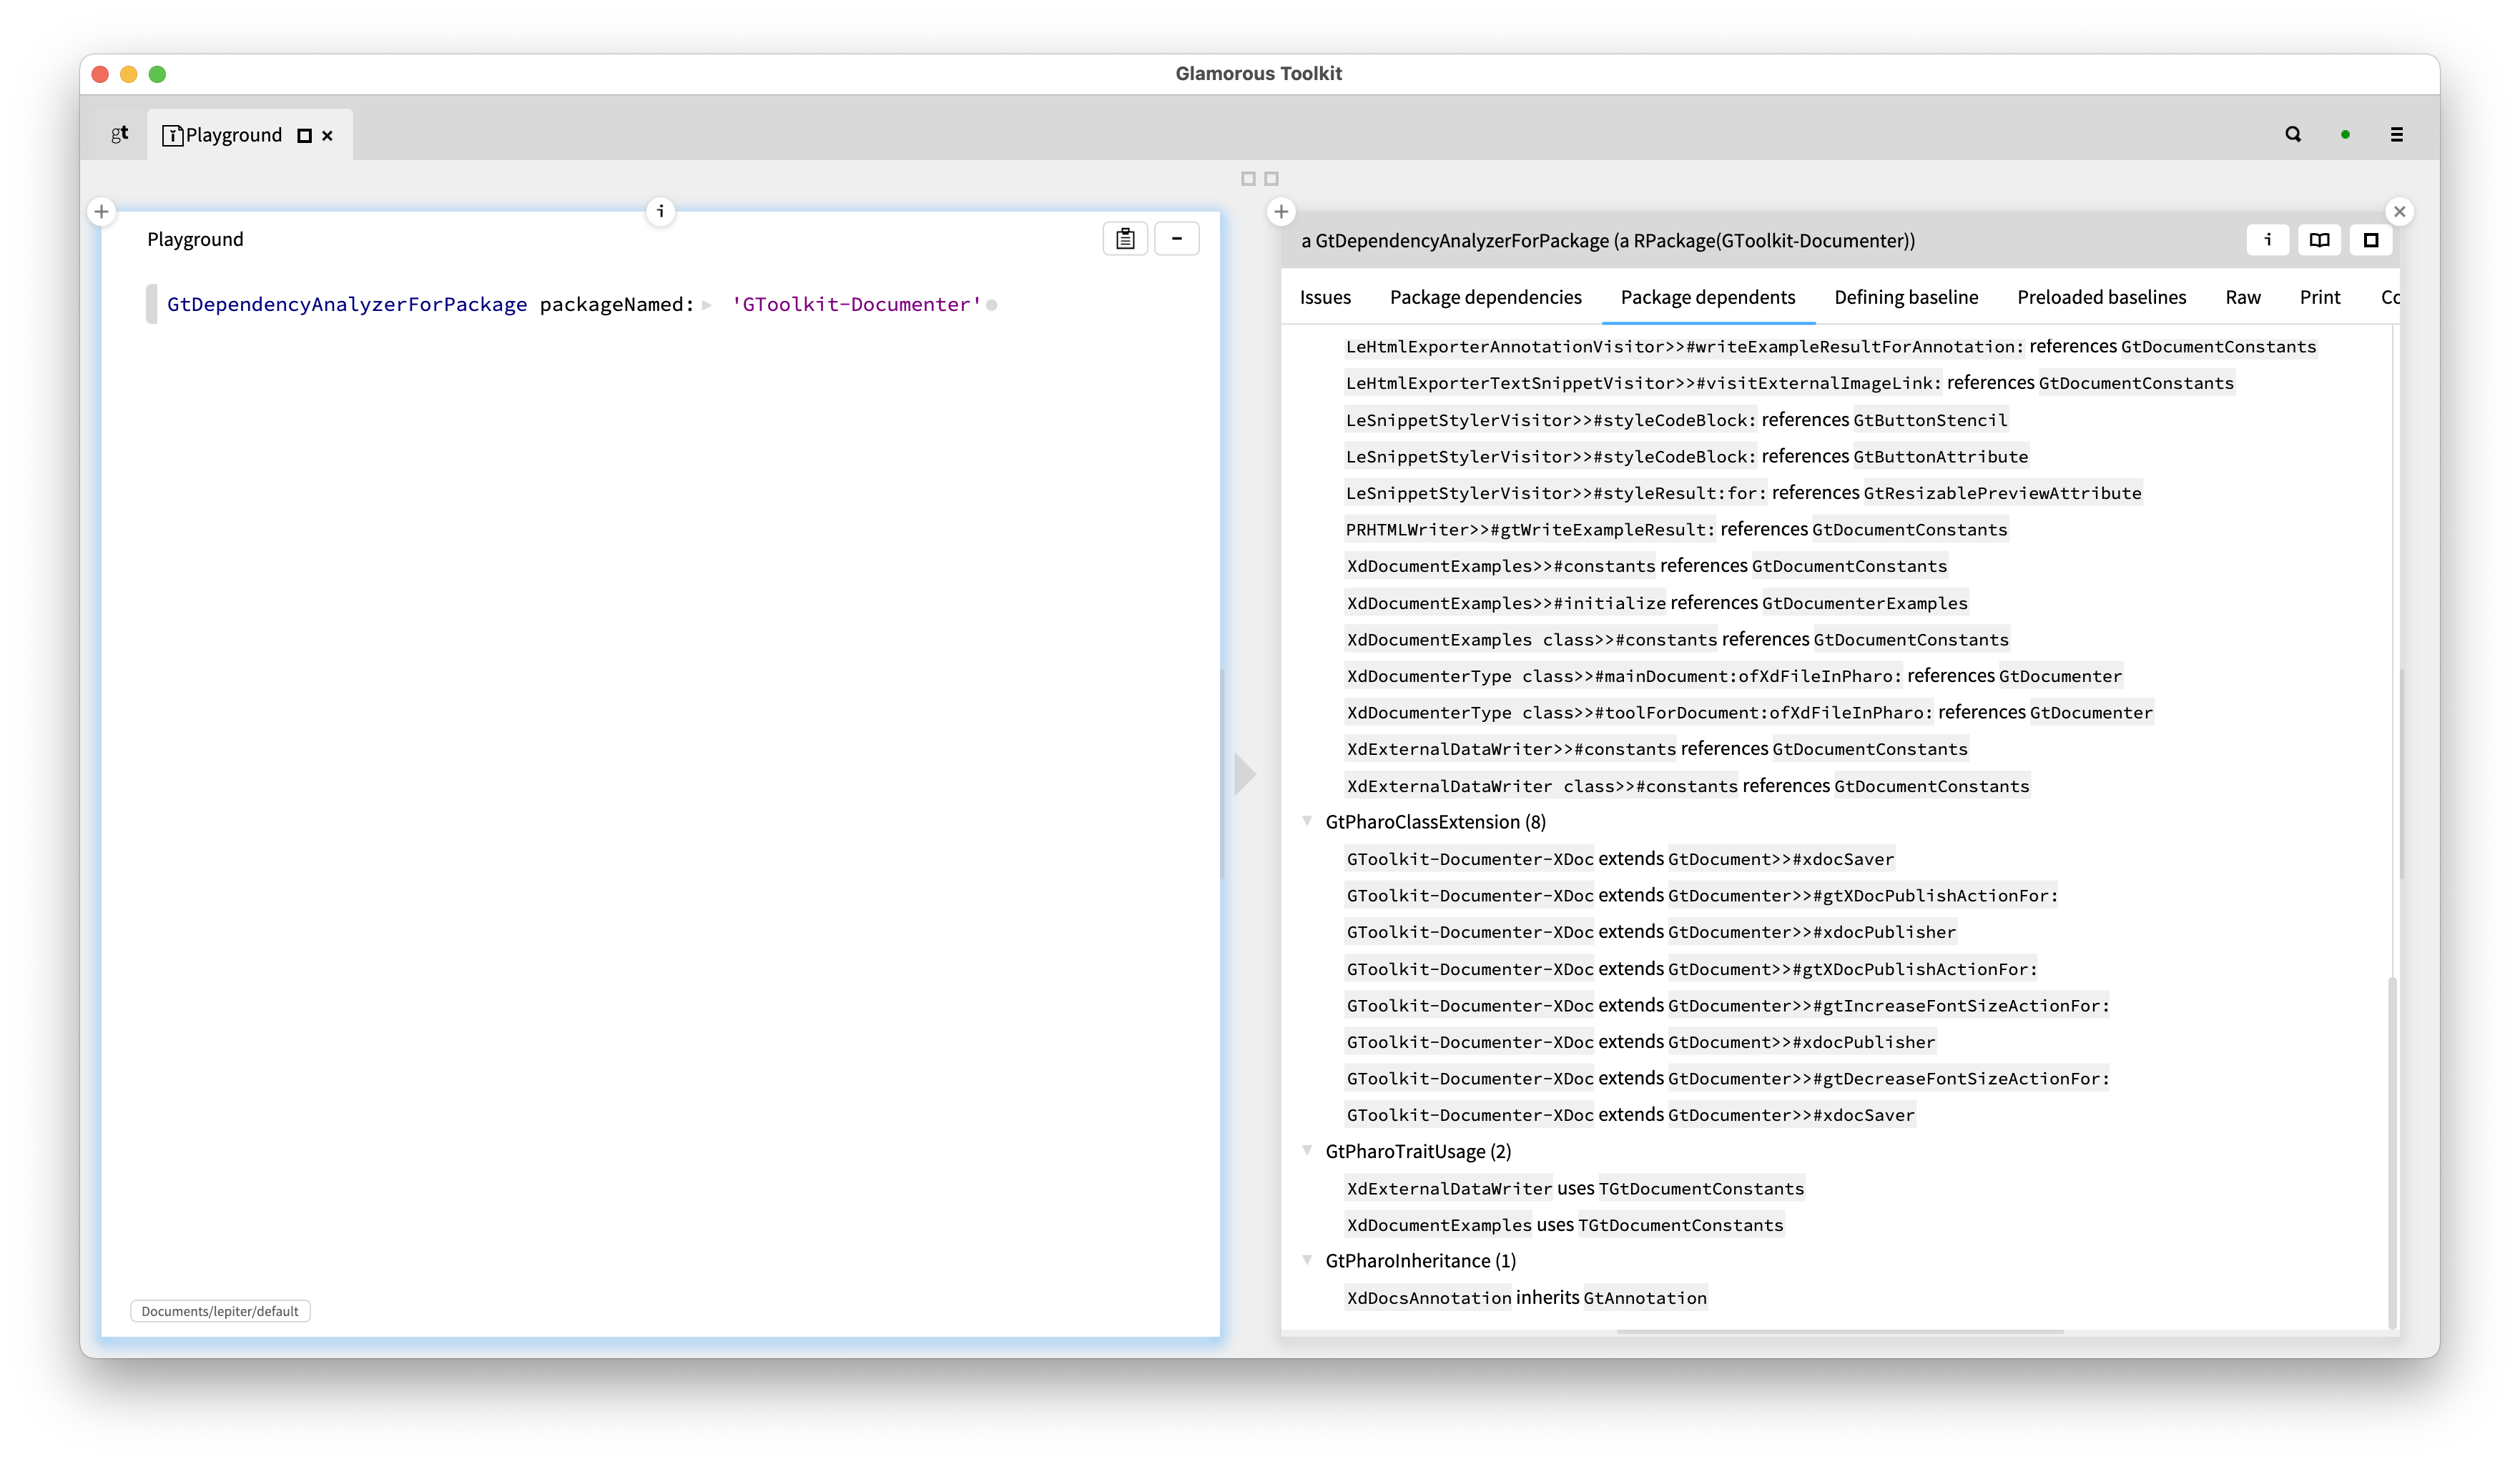Image resolution: width=2520 pixels, height=1464 pixels.
Task: Switch to the Package dependencies tab
Action: tap(1485, 297)
